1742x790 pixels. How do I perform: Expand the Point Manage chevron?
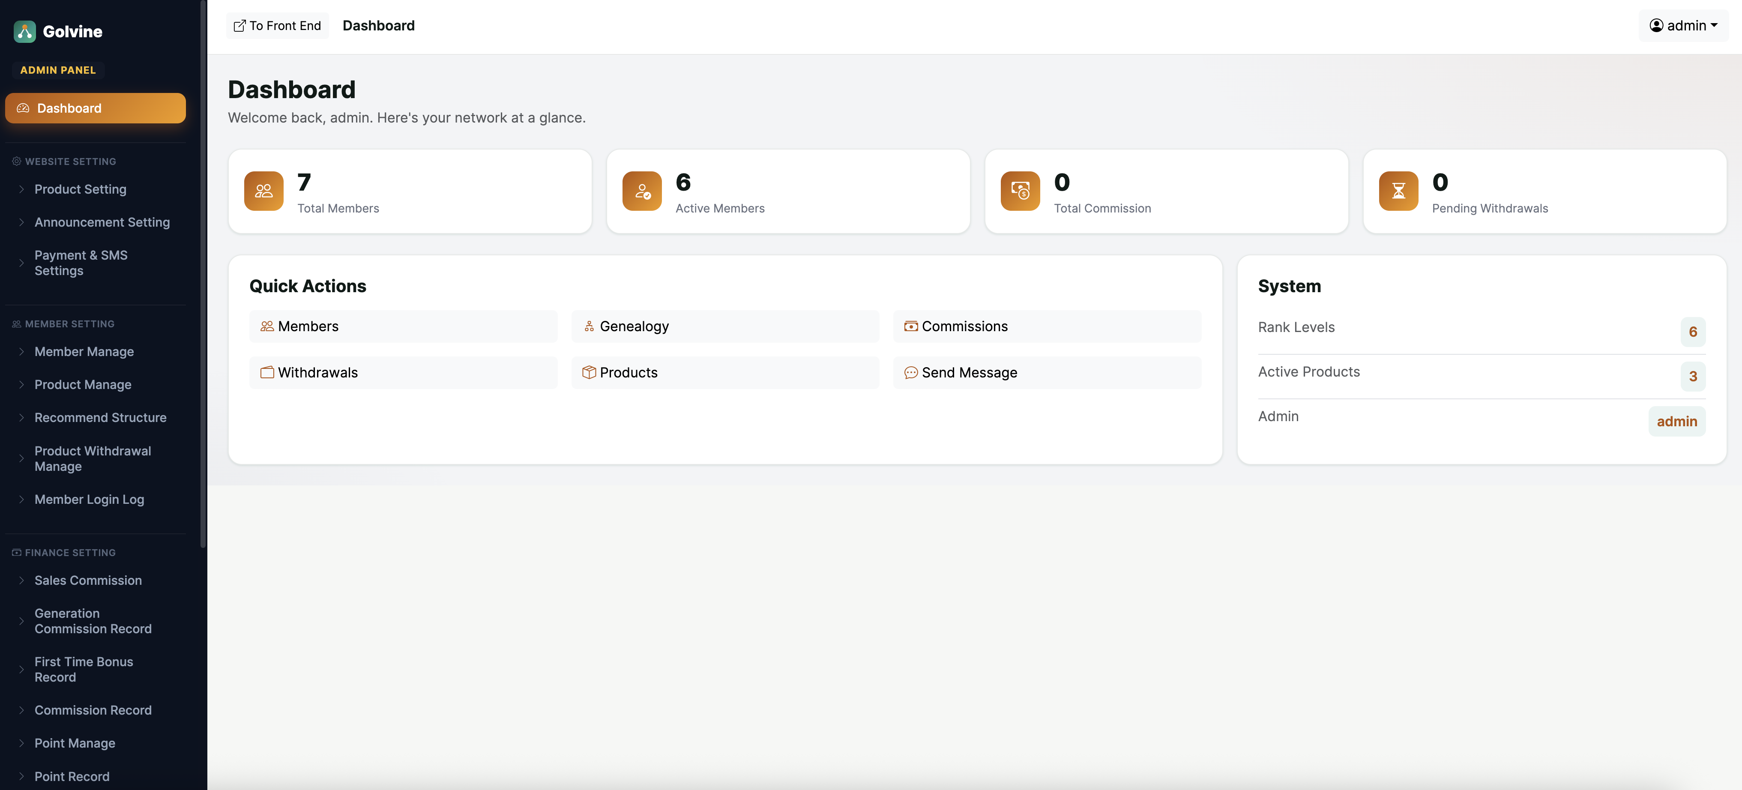pyautogui.click(x=22, y=742)
